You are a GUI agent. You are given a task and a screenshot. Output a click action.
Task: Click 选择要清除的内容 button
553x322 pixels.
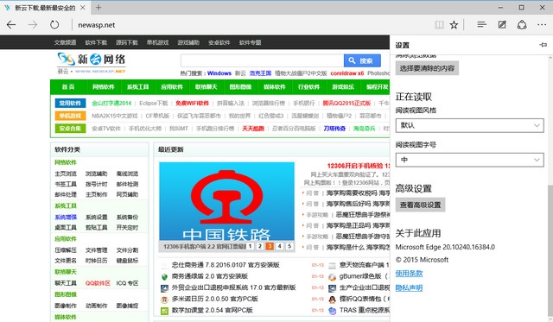click(427, 68)
